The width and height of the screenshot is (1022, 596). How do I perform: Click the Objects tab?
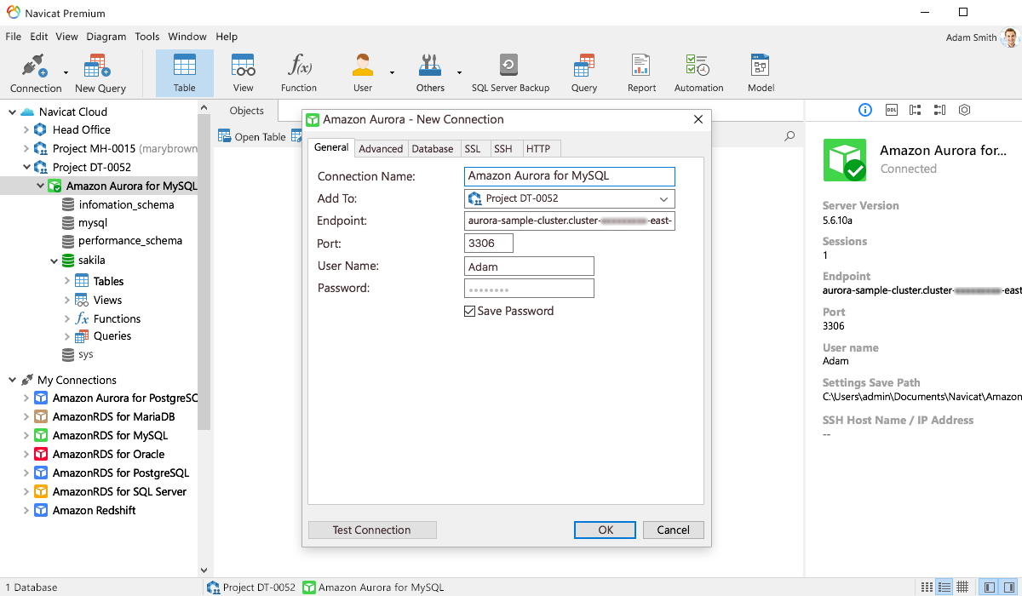click(x=247, y=111)
